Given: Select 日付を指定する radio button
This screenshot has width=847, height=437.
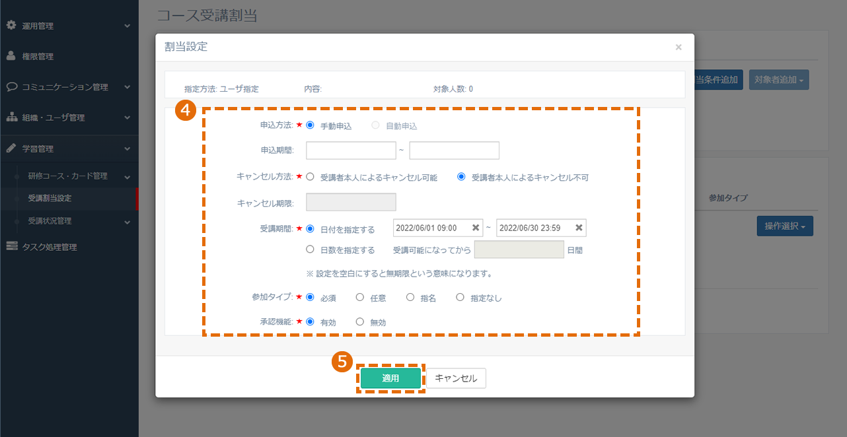Looking at the screenshot, I should (310, 229).
